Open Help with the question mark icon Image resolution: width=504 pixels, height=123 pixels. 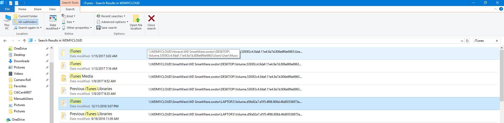coord(501,9)
